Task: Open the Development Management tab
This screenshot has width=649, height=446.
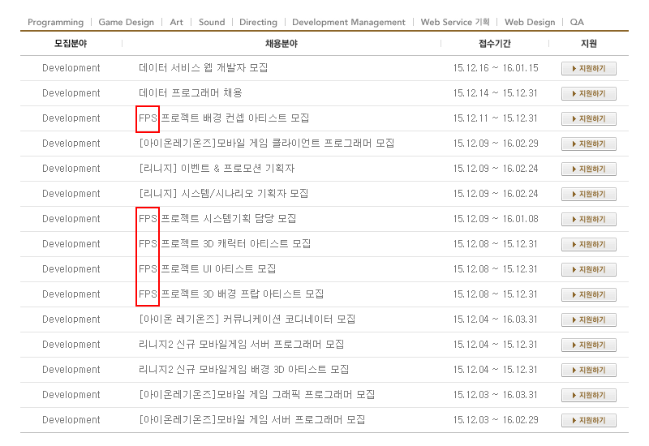Action: point(348,22)
